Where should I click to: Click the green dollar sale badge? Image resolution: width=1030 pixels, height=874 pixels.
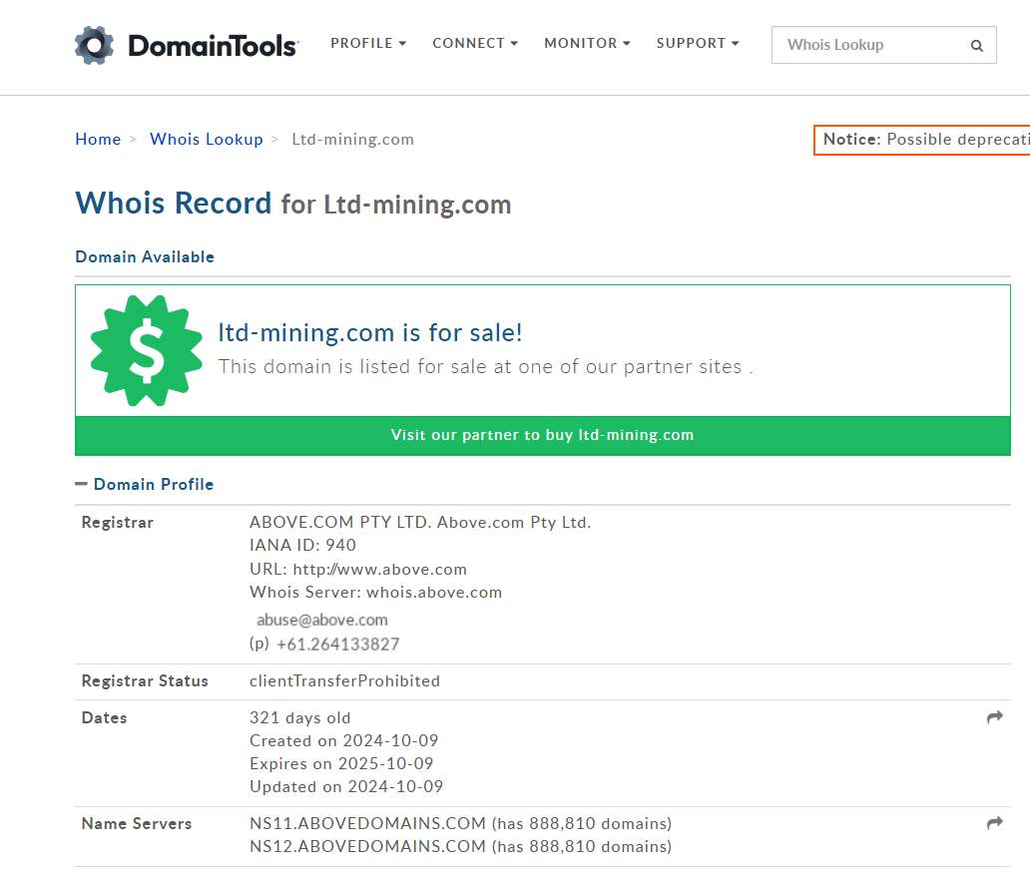(146, 350)
